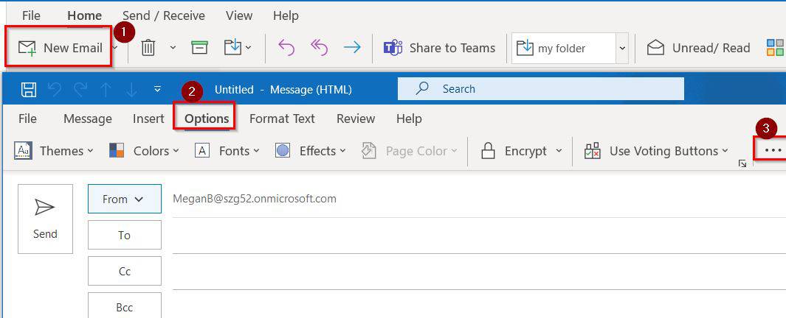Click the Save icon in message title bar
Image resolution: width=786 pixels, height=318 pixels.
pos(29,90)
